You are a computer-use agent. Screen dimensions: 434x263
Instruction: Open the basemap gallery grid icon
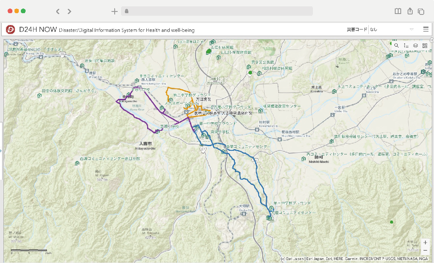pos(425,45)
